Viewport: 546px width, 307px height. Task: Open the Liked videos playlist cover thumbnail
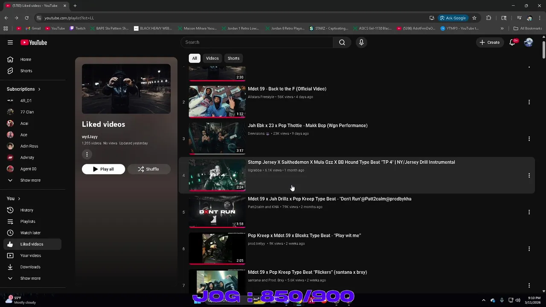[126, 89]
